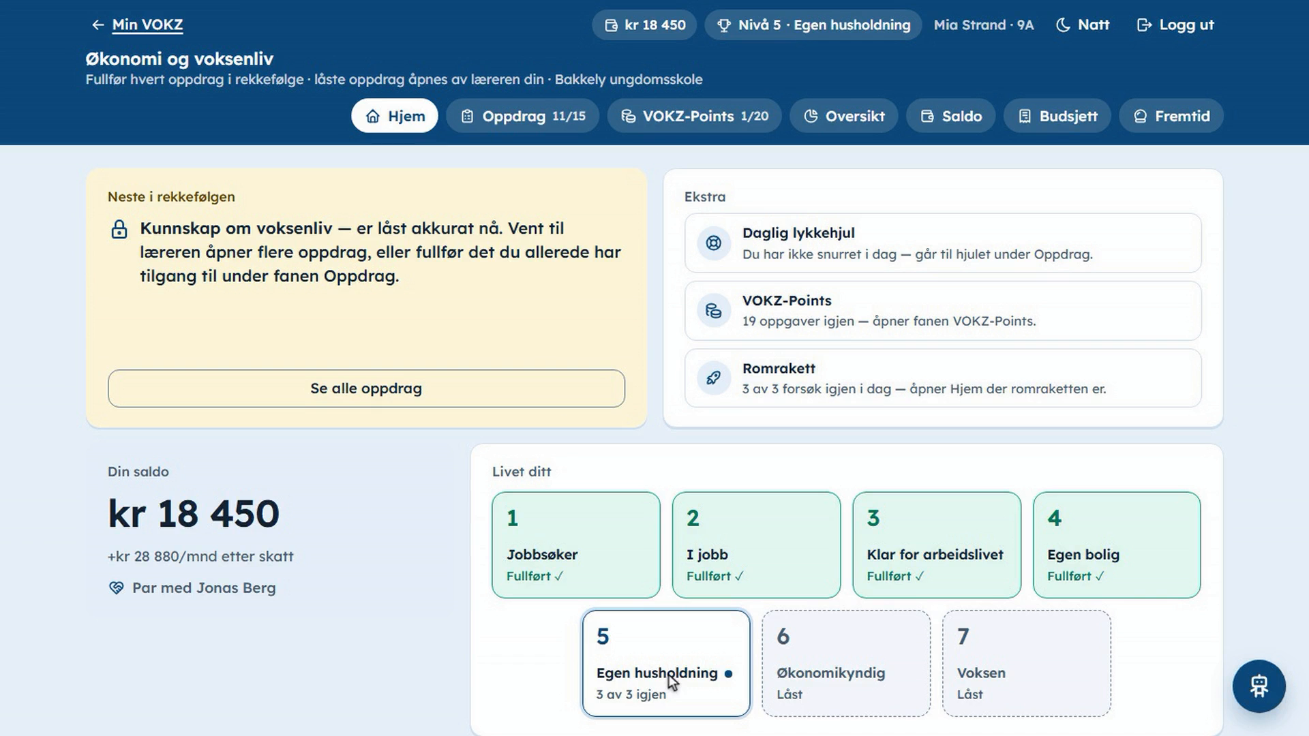Click the Romrakett rocket icon
Screen dimensions: 1309x736
714,378
